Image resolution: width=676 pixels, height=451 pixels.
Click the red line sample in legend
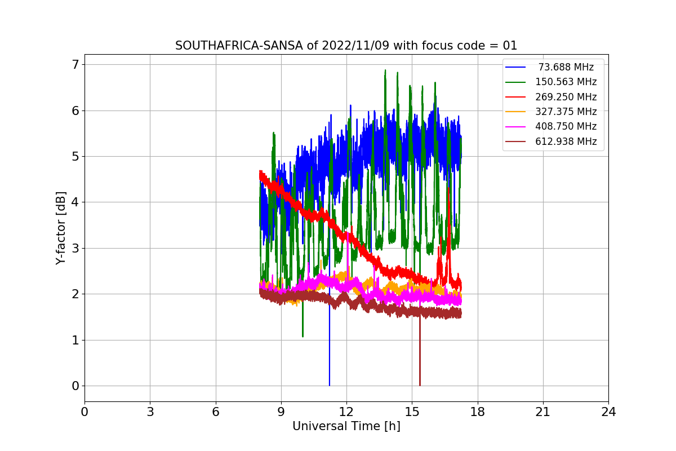515,97
